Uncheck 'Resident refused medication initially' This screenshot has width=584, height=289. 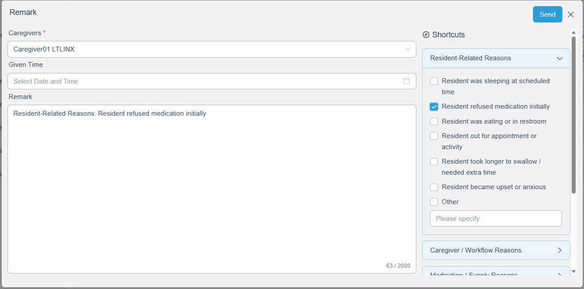[x=434, y=107]
